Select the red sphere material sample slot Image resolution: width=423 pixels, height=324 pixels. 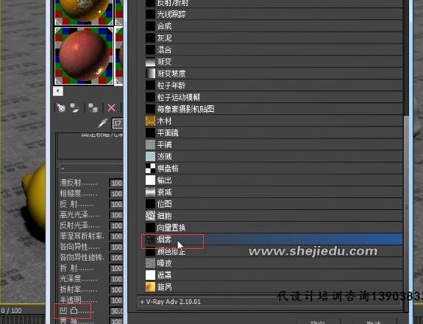(x=84, y=56)
